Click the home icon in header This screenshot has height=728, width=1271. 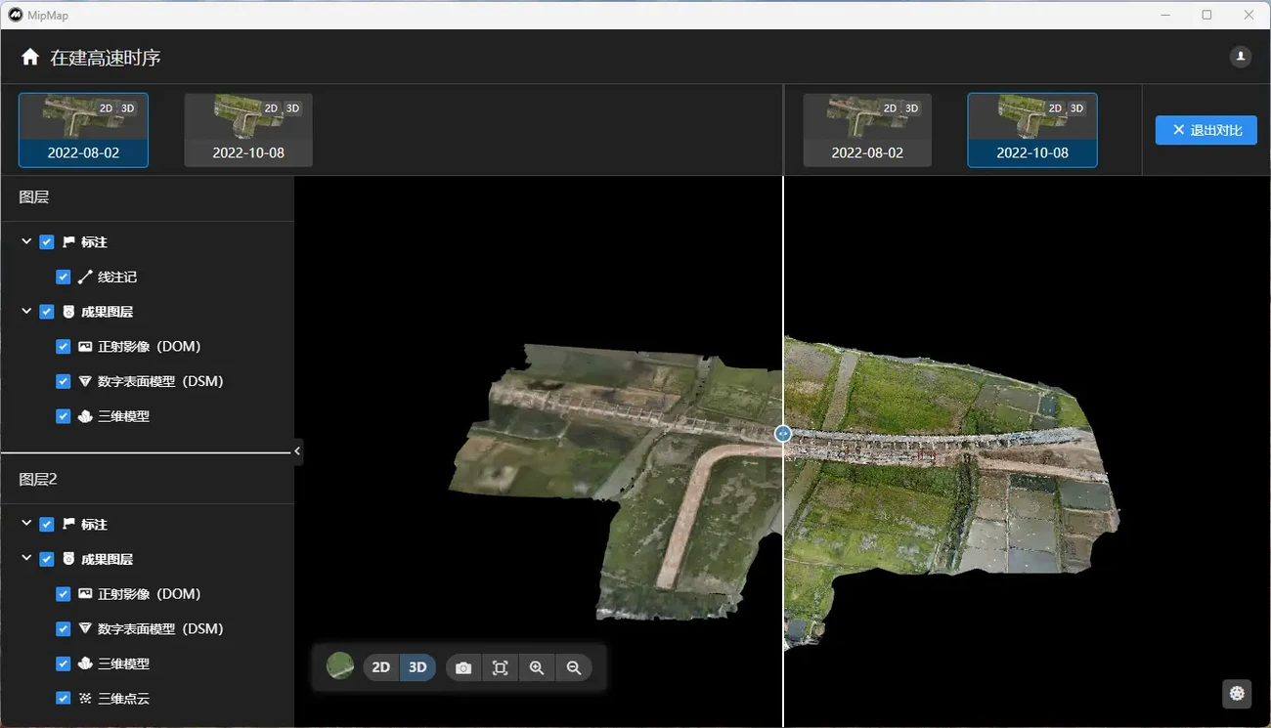tap(30, 58)
